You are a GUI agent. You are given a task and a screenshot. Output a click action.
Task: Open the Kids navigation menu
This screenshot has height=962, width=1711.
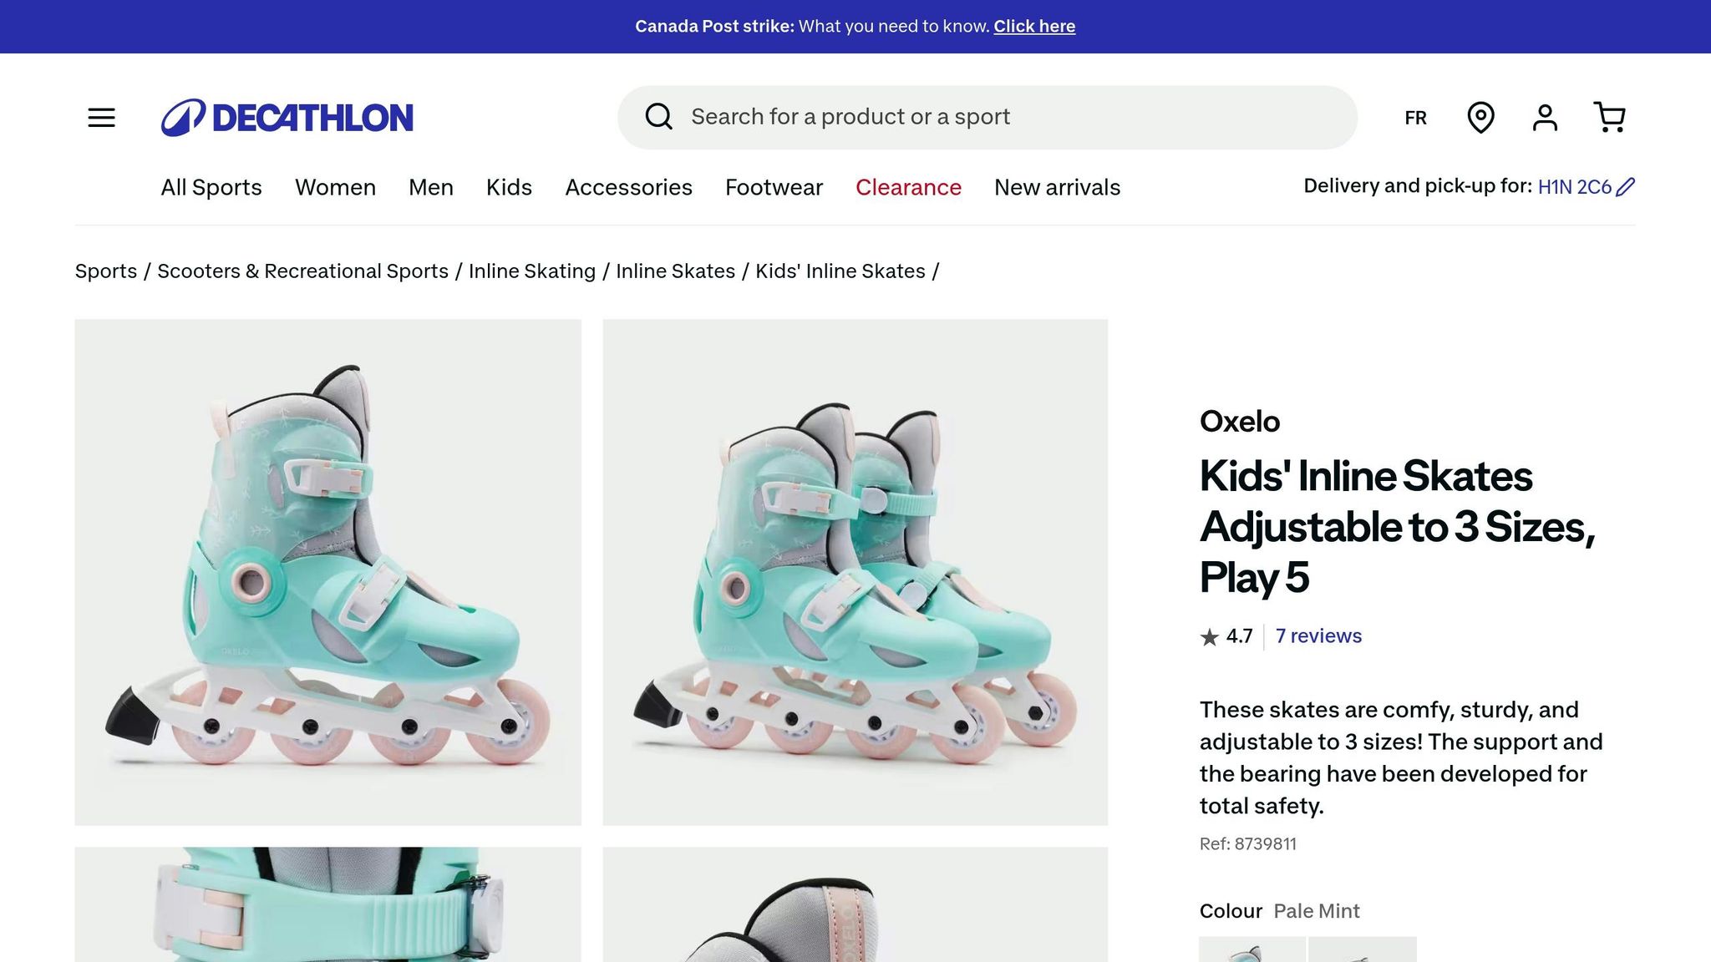509,187
